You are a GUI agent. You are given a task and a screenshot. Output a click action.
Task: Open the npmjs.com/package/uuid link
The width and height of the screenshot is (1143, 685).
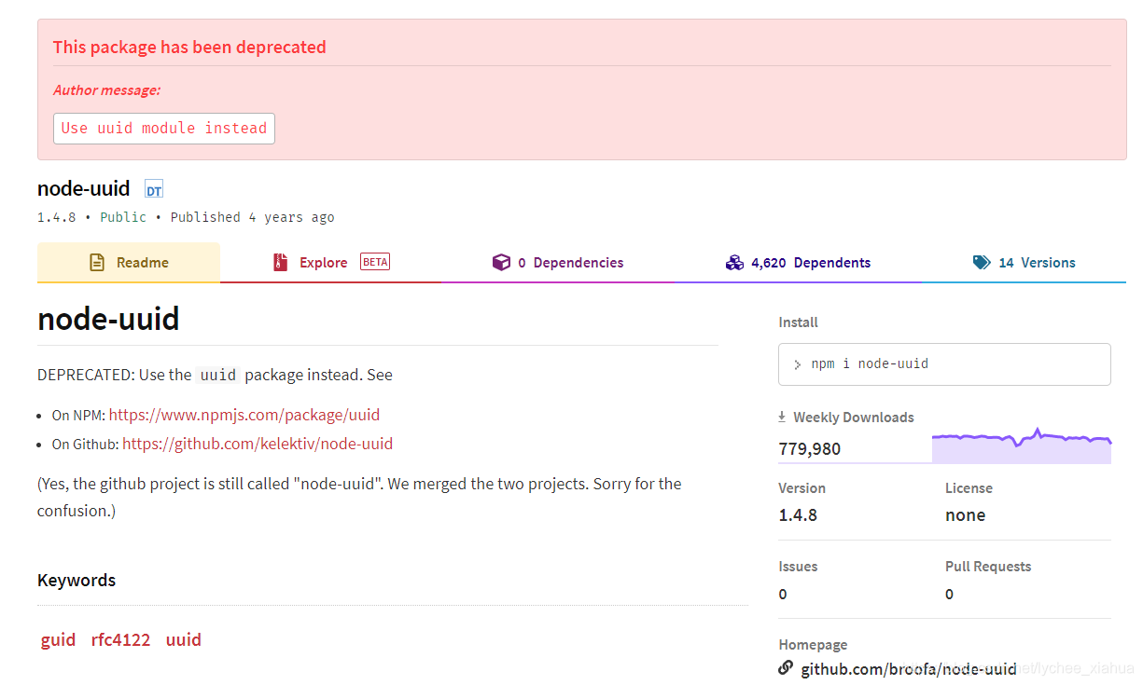(244, 415)
